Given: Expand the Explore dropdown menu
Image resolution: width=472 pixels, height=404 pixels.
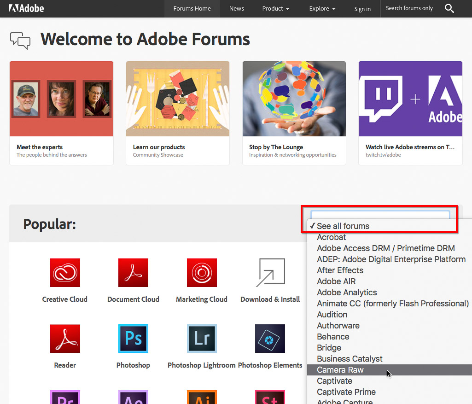Looking at the screenshot, I should (x=322, y=8).
